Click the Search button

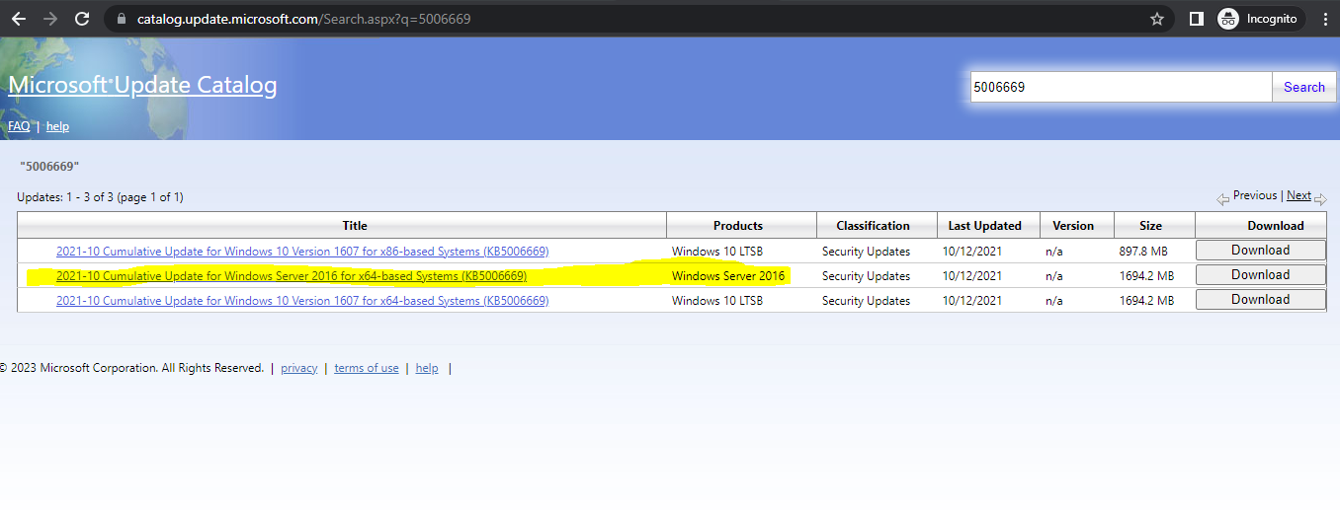(1303, 87)
